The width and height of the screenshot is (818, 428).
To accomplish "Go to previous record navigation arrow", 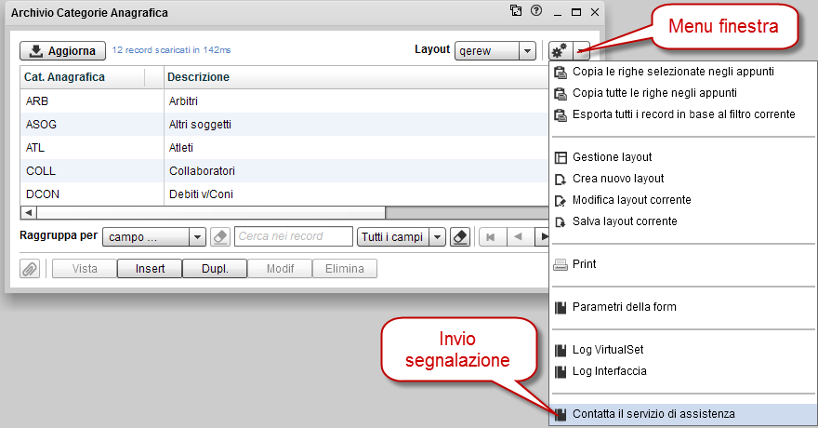I will click(518, 237).
